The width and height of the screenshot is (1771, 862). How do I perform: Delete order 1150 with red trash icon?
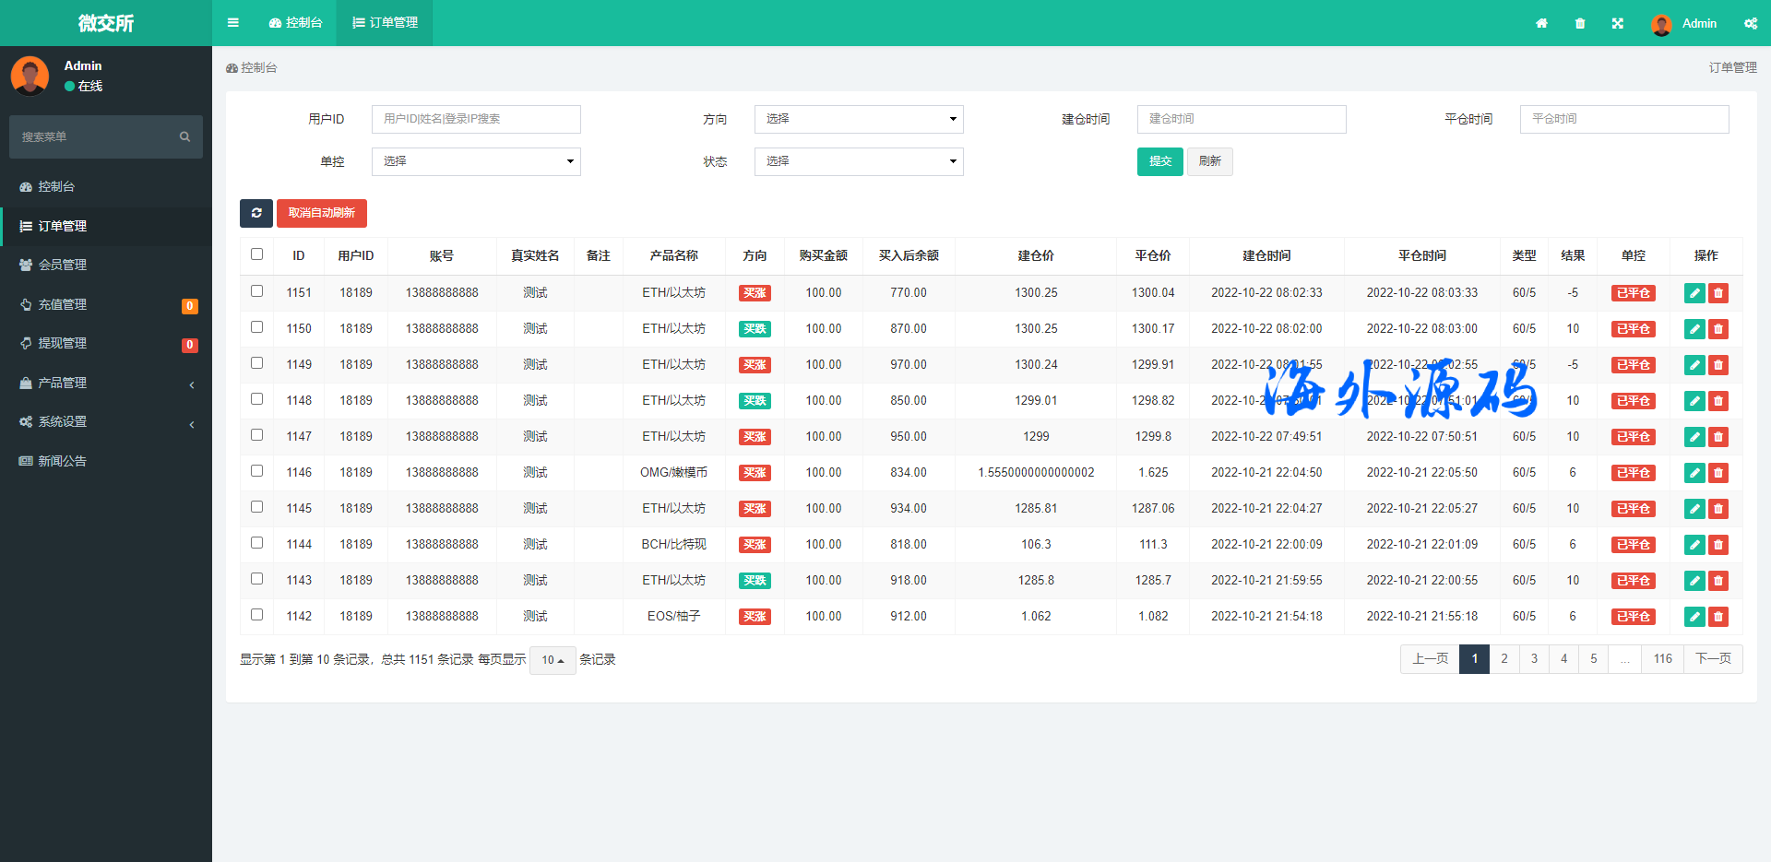coord(1718,329)
